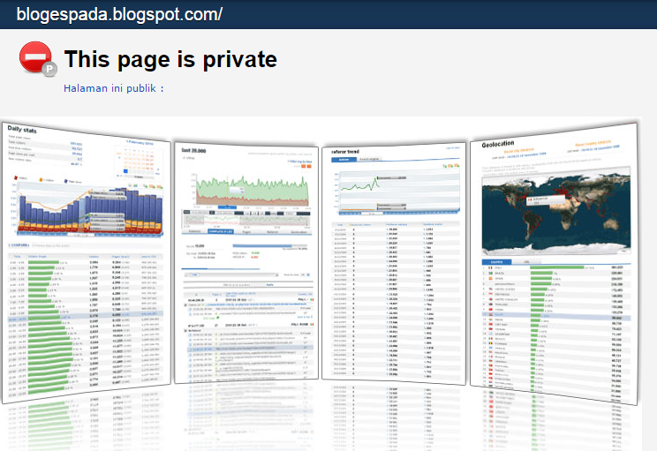Open the Daily stats panel thumbnail

point(87,263)
